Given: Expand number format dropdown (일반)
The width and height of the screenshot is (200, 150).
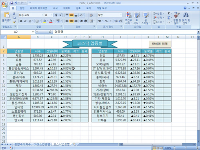Looking at the screenshot, I should coord(121,15).
